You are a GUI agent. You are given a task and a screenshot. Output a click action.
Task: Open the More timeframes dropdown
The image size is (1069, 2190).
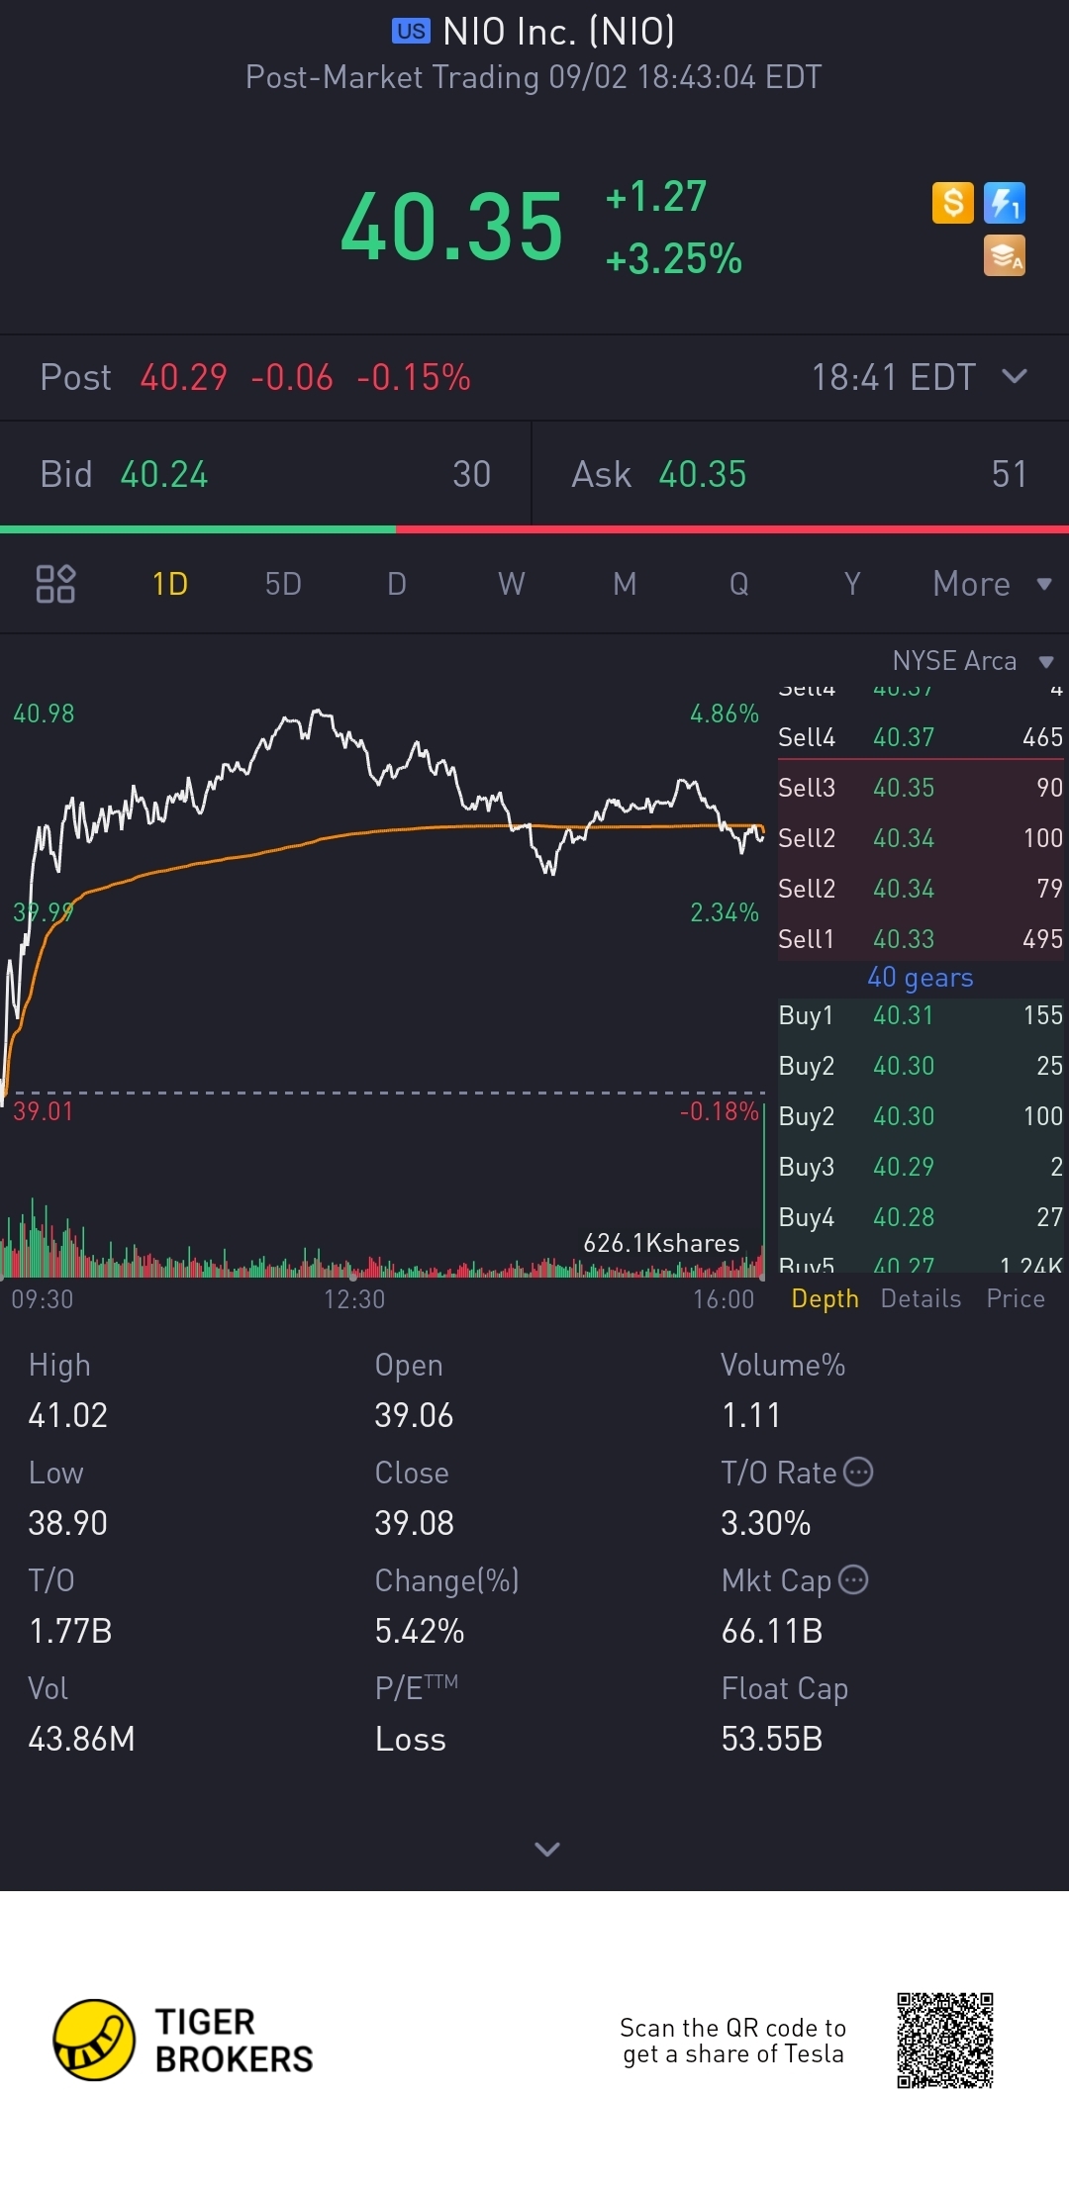click(x=991, y=584)
